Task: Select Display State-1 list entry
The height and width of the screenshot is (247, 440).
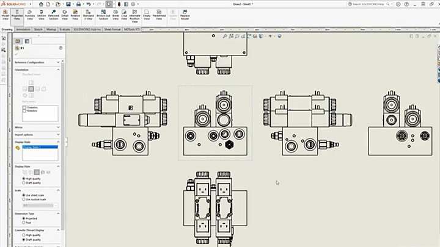Action: click(x=40, y=147)
